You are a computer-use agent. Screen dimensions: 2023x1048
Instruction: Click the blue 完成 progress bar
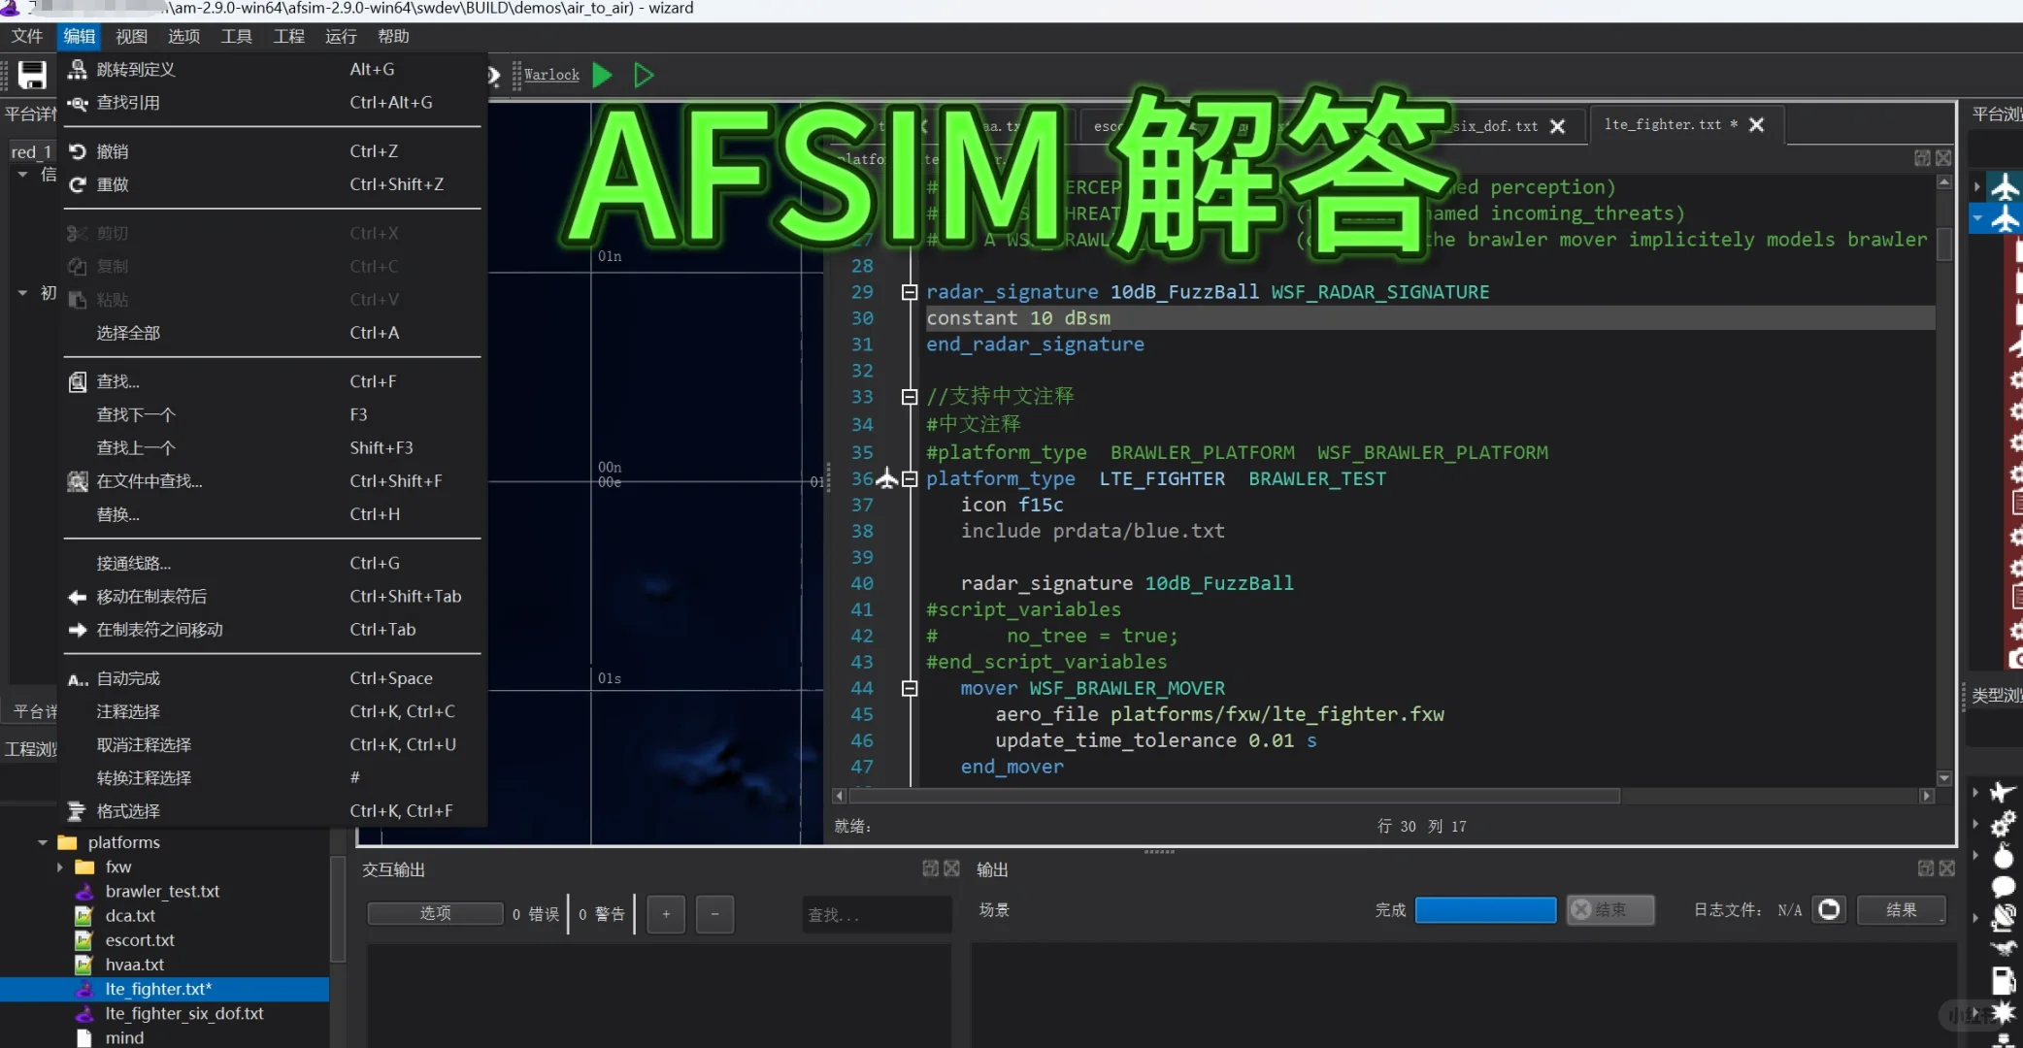pos(1485,910)
